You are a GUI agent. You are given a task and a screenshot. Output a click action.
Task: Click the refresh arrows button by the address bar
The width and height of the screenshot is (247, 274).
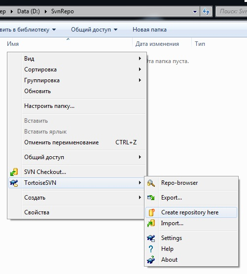[x=206, y=11]
